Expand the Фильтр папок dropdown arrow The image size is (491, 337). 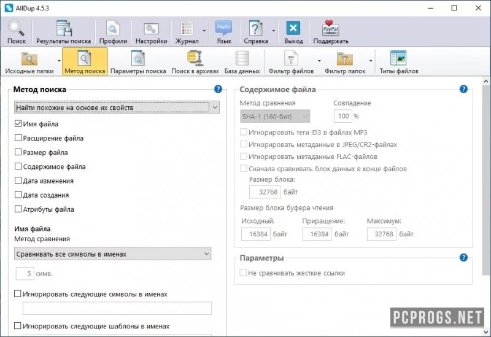(x=371, y=61)
